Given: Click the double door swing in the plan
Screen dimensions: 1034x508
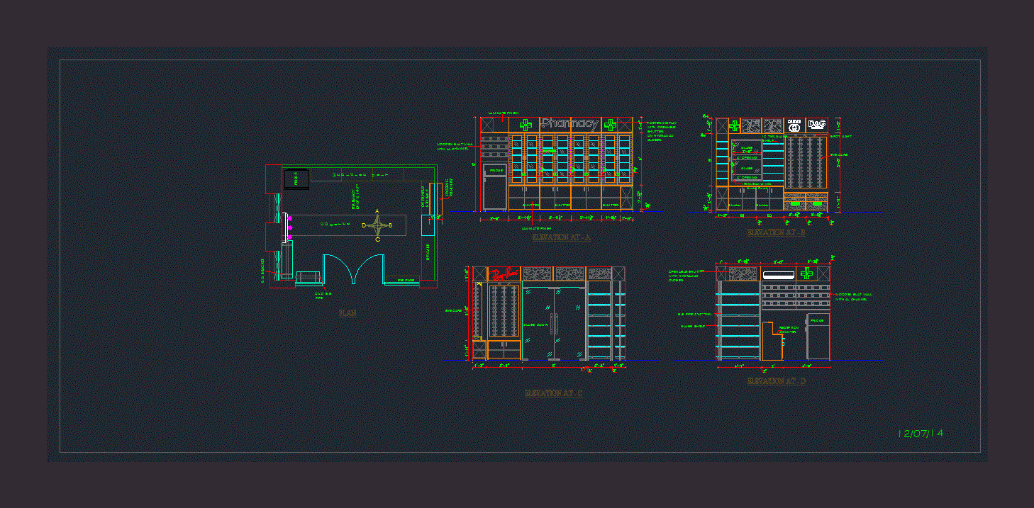Looking at the screenshot, I should click(x=355, y=269).
